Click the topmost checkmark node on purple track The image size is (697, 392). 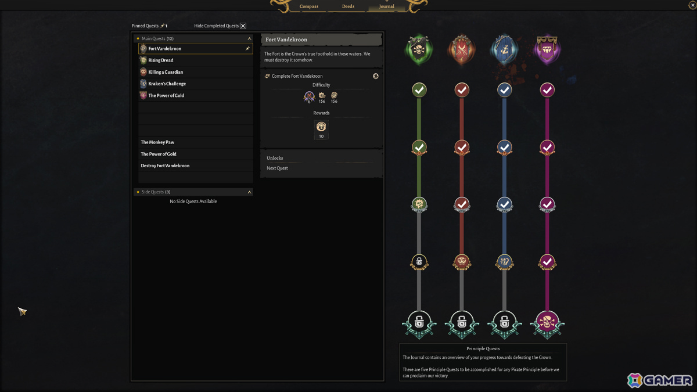547,90
